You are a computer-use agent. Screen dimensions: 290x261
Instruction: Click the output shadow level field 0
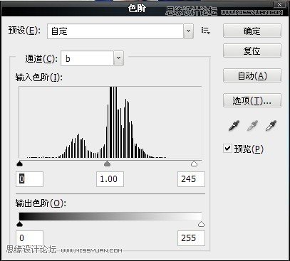pyautogui.click(x=29, y=238)
